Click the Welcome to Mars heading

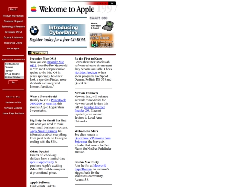pyautogui.click(x=86, y=131)
